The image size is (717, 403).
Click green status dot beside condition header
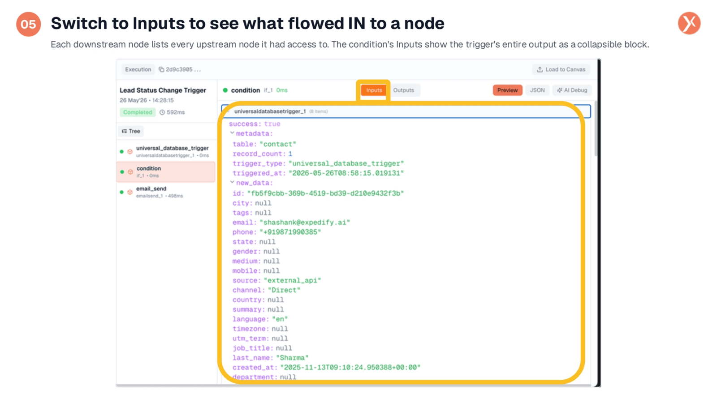coord(225,90)
